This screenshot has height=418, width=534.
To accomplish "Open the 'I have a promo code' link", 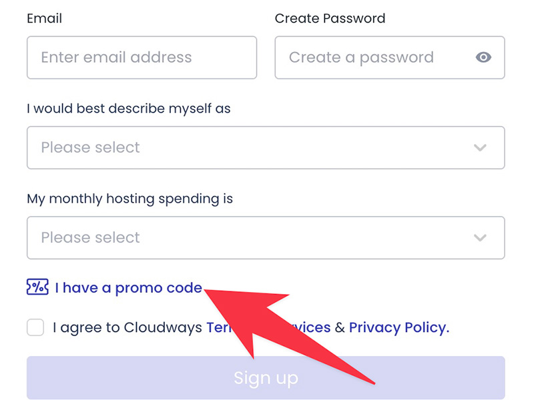I will (x=128, y=288).
